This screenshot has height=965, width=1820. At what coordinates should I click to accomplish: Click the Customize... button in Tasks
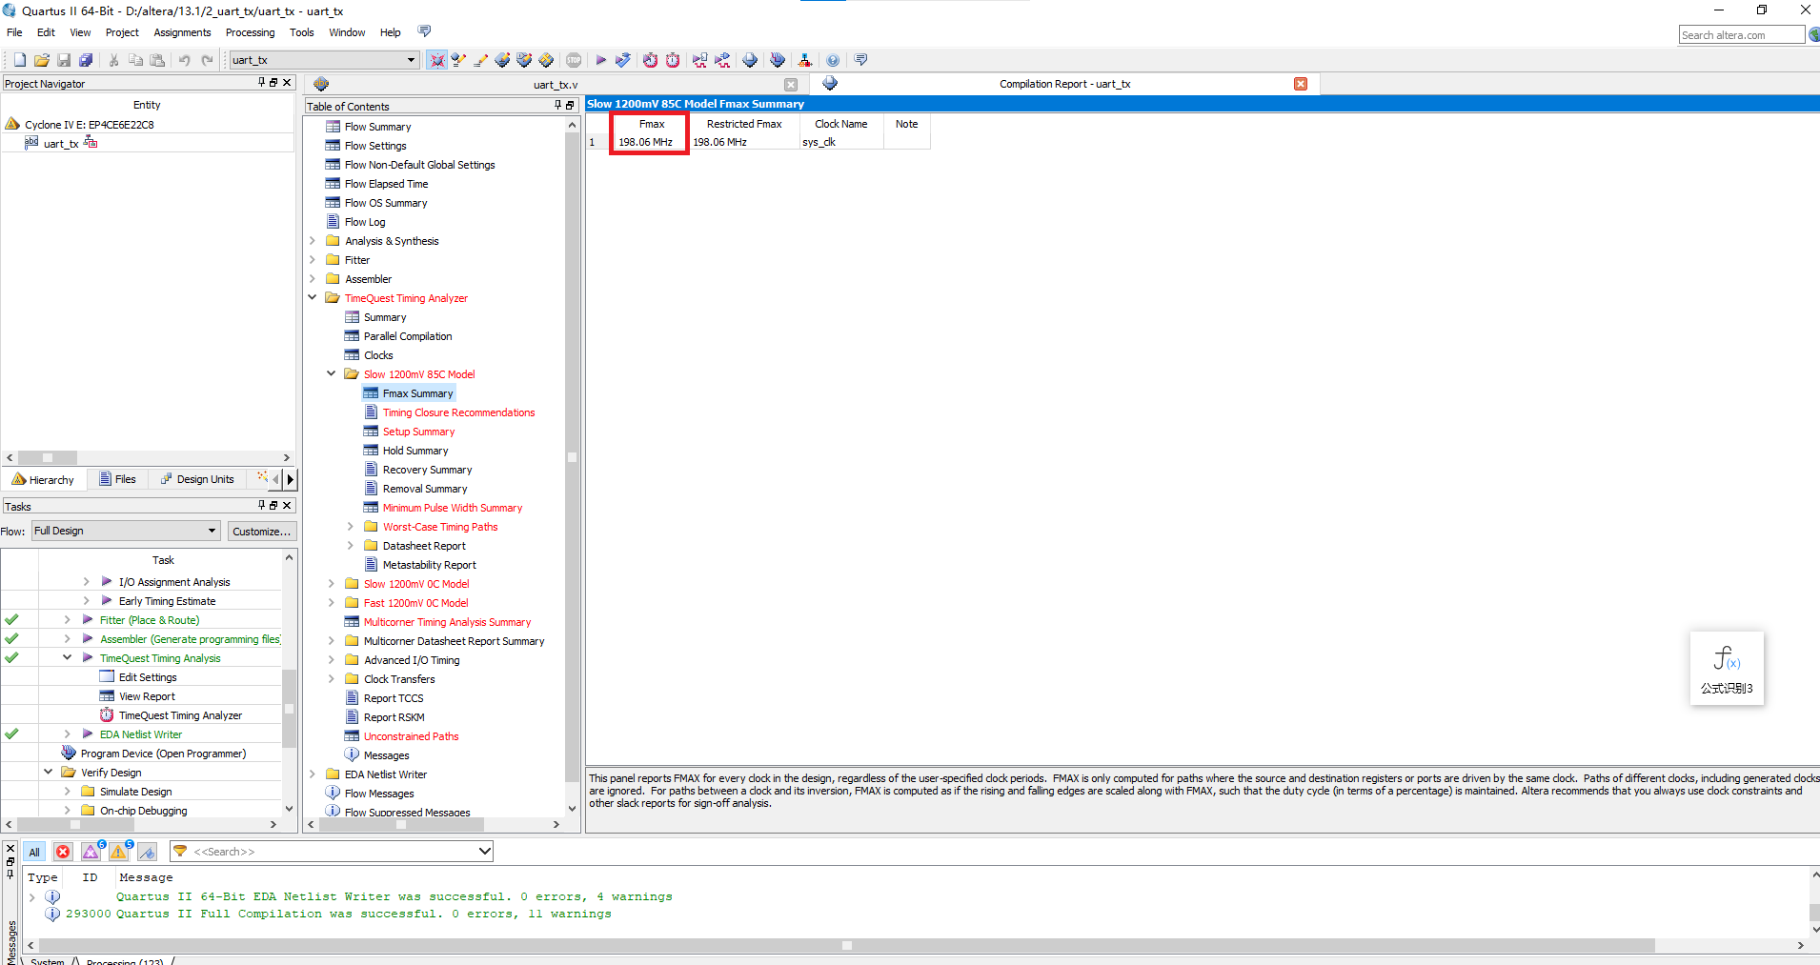coord(262,532)
